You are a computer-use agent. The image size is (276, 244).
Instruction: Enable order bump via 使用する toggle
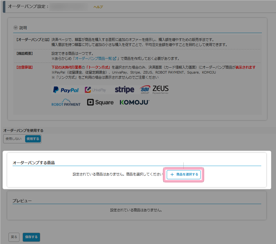pos(33,139)
